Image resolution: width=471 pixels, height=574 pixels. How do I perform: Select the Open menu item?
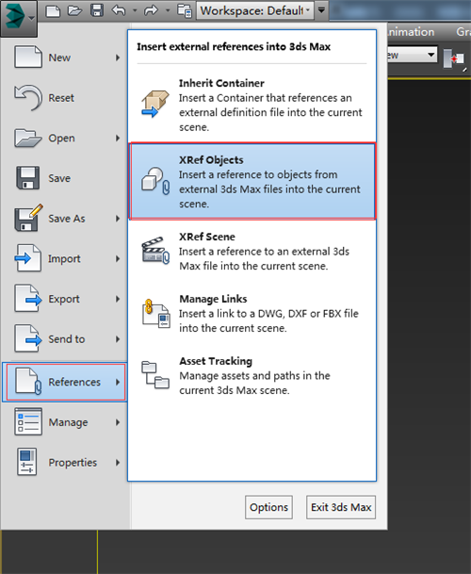point(66,138)
